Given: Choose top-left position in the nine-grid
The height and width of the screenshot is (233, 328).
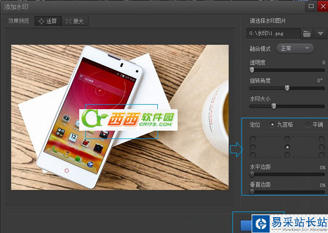Looking at the screenshot, I should coord(253,139).
